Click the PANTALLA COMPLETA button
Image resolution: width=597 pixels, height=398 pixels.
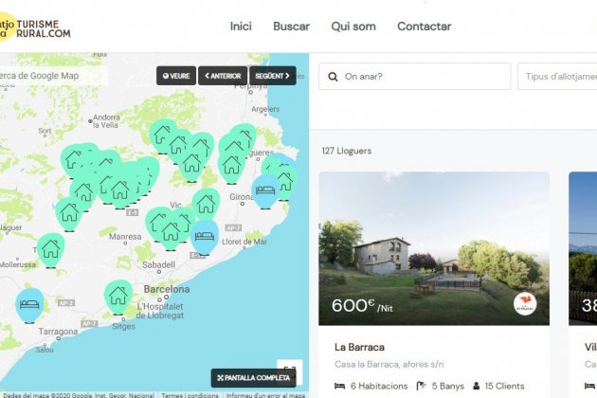point(254,378)
